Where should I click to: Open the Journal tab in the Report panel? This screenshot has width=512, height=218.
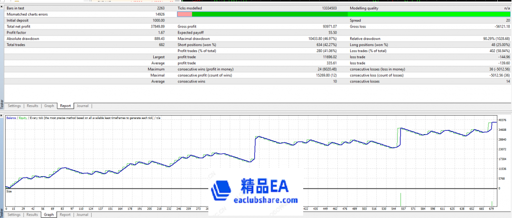[x=83, y=106]
